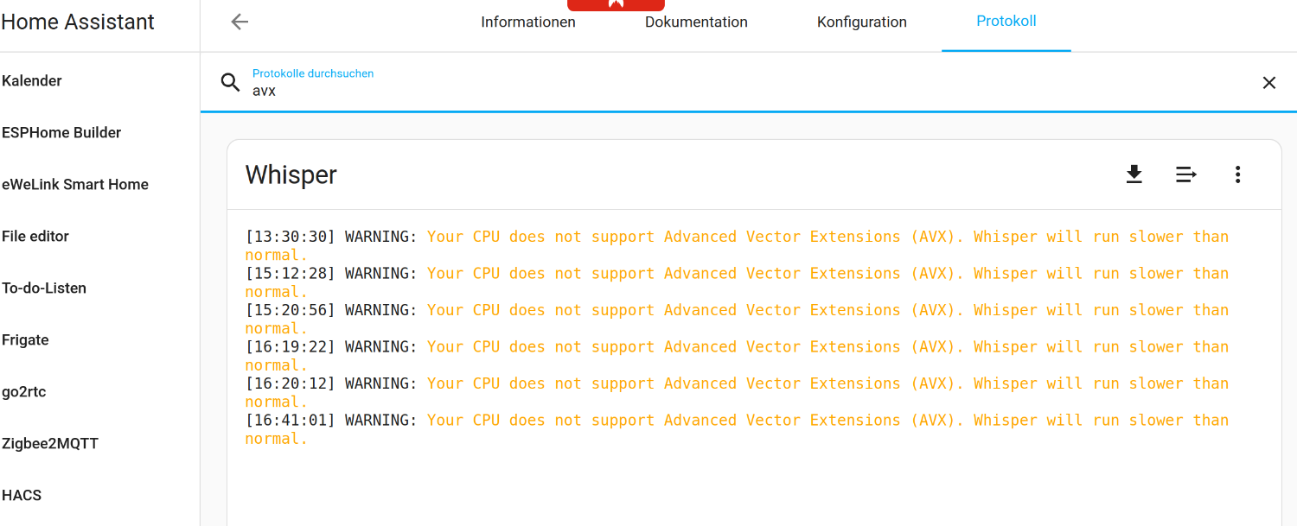Click the Home Assistant title

[x=78, y=22]
